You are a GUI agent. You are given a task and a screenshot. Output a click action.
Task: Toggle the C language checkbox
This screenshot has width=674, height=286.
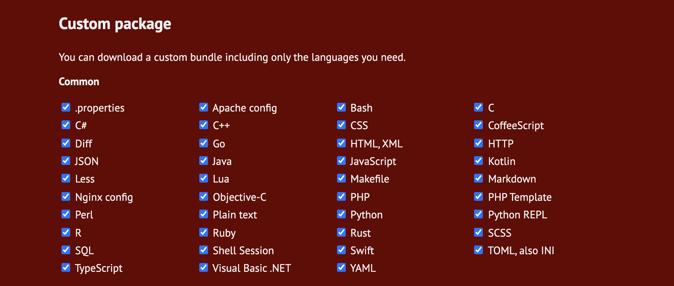pos(478,108)
